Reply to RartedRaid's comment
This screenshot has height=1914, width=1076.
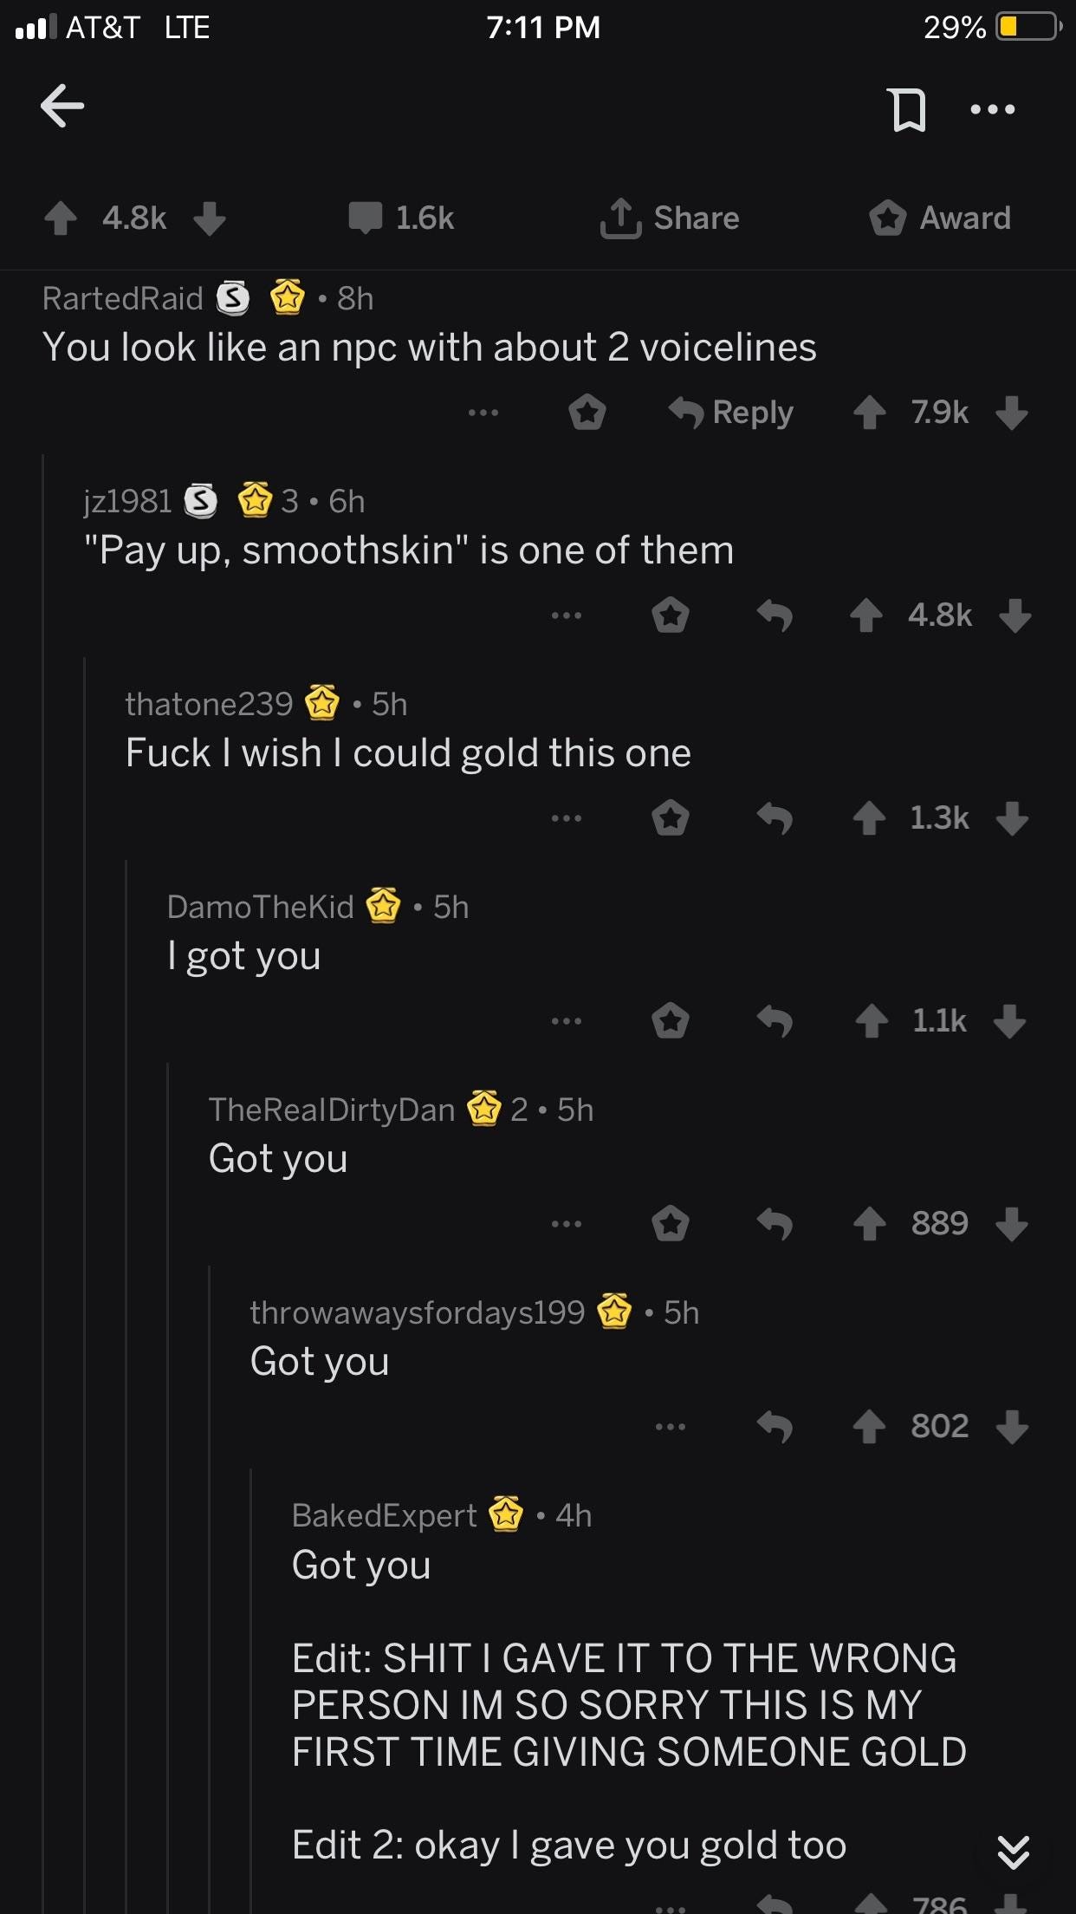point(730,413)
